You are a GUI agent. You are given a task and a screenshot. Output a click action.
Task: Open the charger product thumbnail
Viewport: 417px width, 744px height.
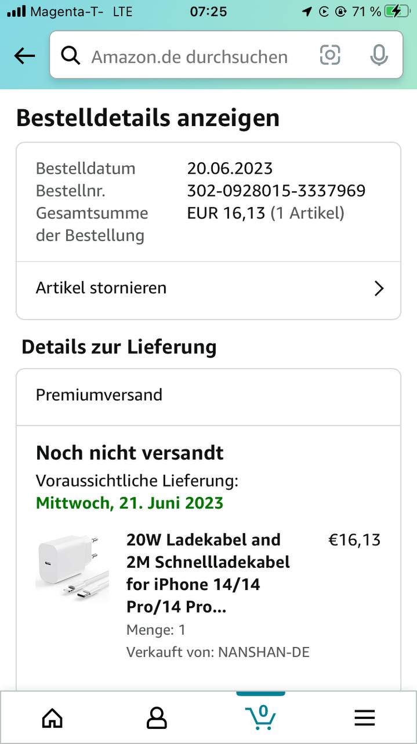click(x=72, y=568)
